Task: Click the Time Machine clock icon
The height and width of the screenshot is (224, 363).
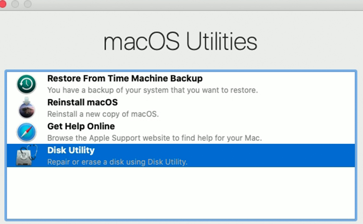Action: (26, 84)
